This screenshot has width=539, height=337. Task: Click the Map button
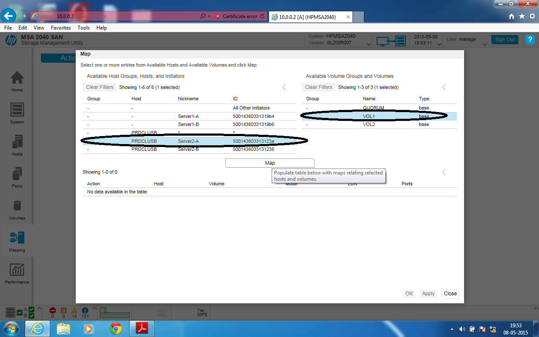click(x=269, y=163)
